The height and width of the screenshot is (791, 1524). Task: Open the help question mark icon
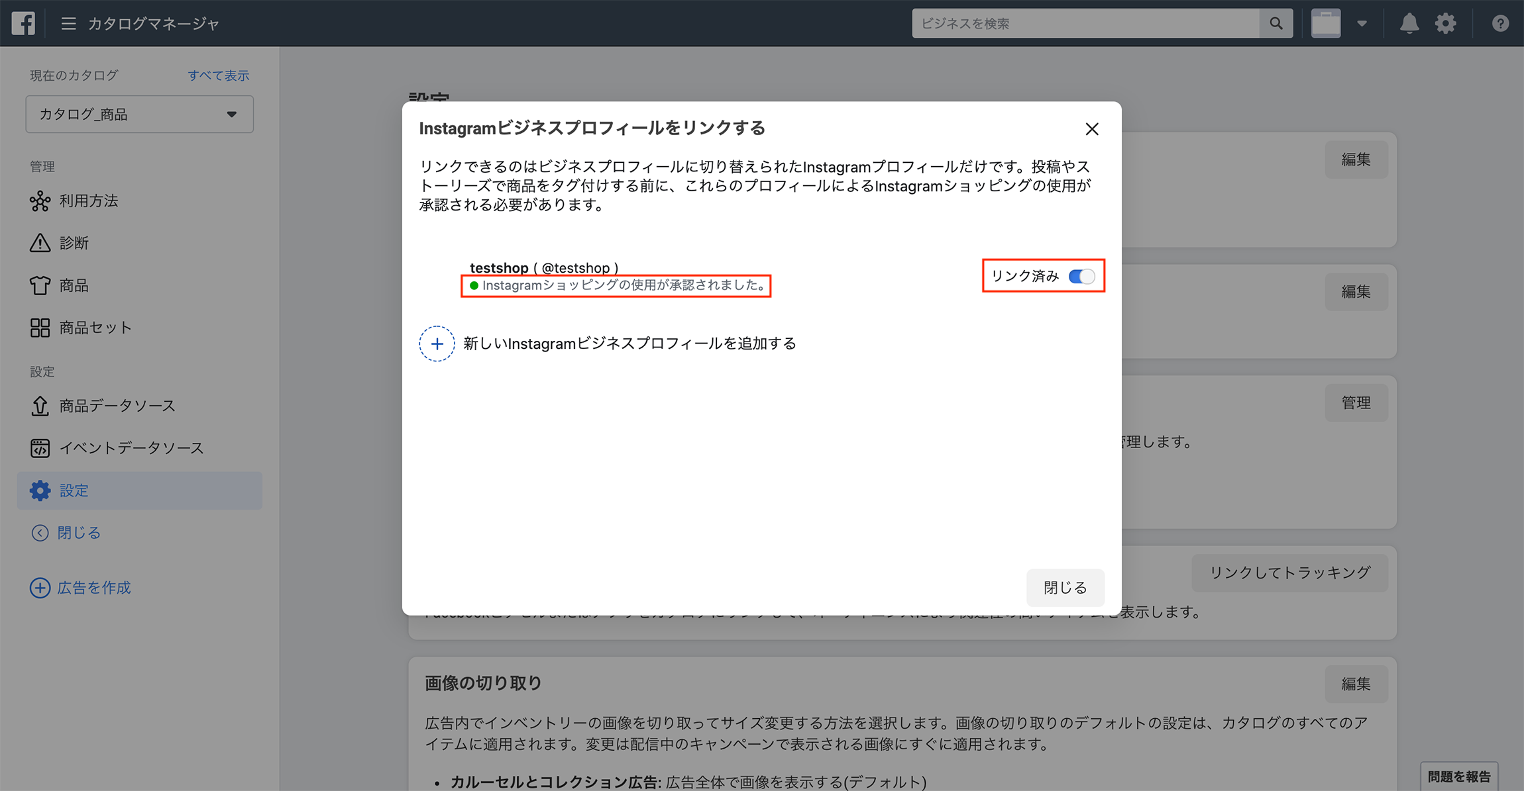tap(1500, 24)
